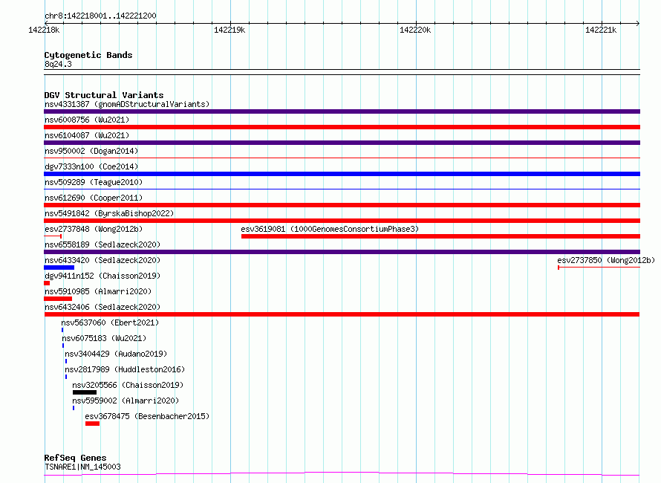Select the purple bar under nsv4331387

342,111
